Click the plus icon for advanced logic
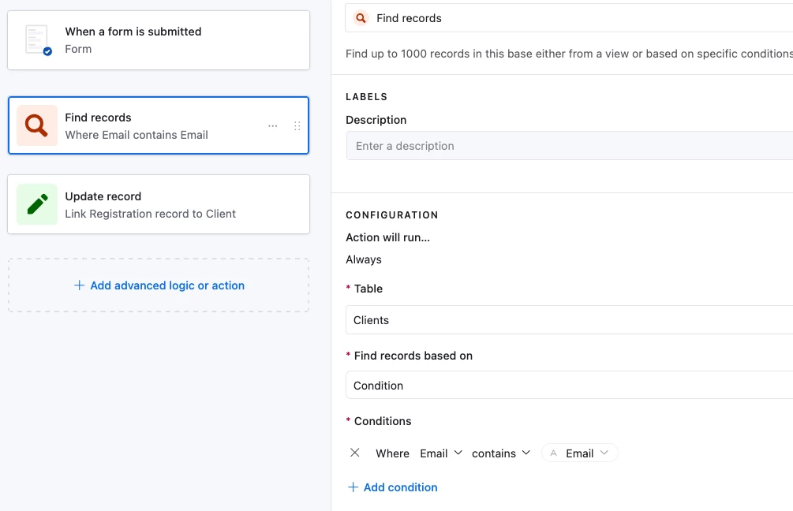The width and height of the screenshot is (793, 511). point(79,285)
